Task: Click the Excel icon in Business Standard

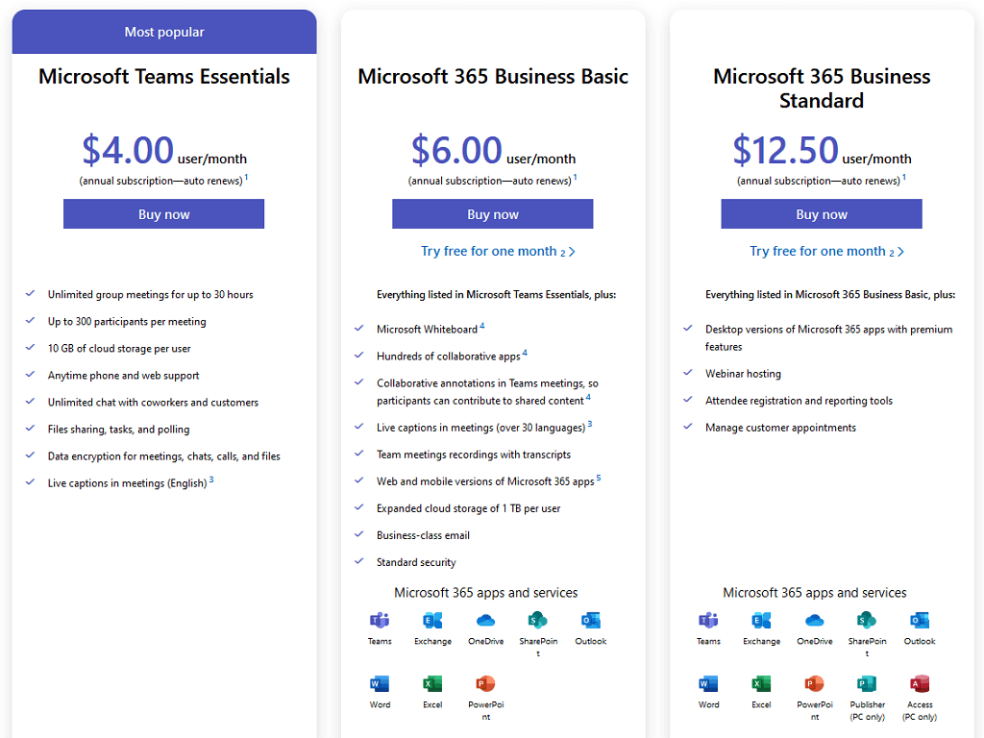Action: click(761, 683)
